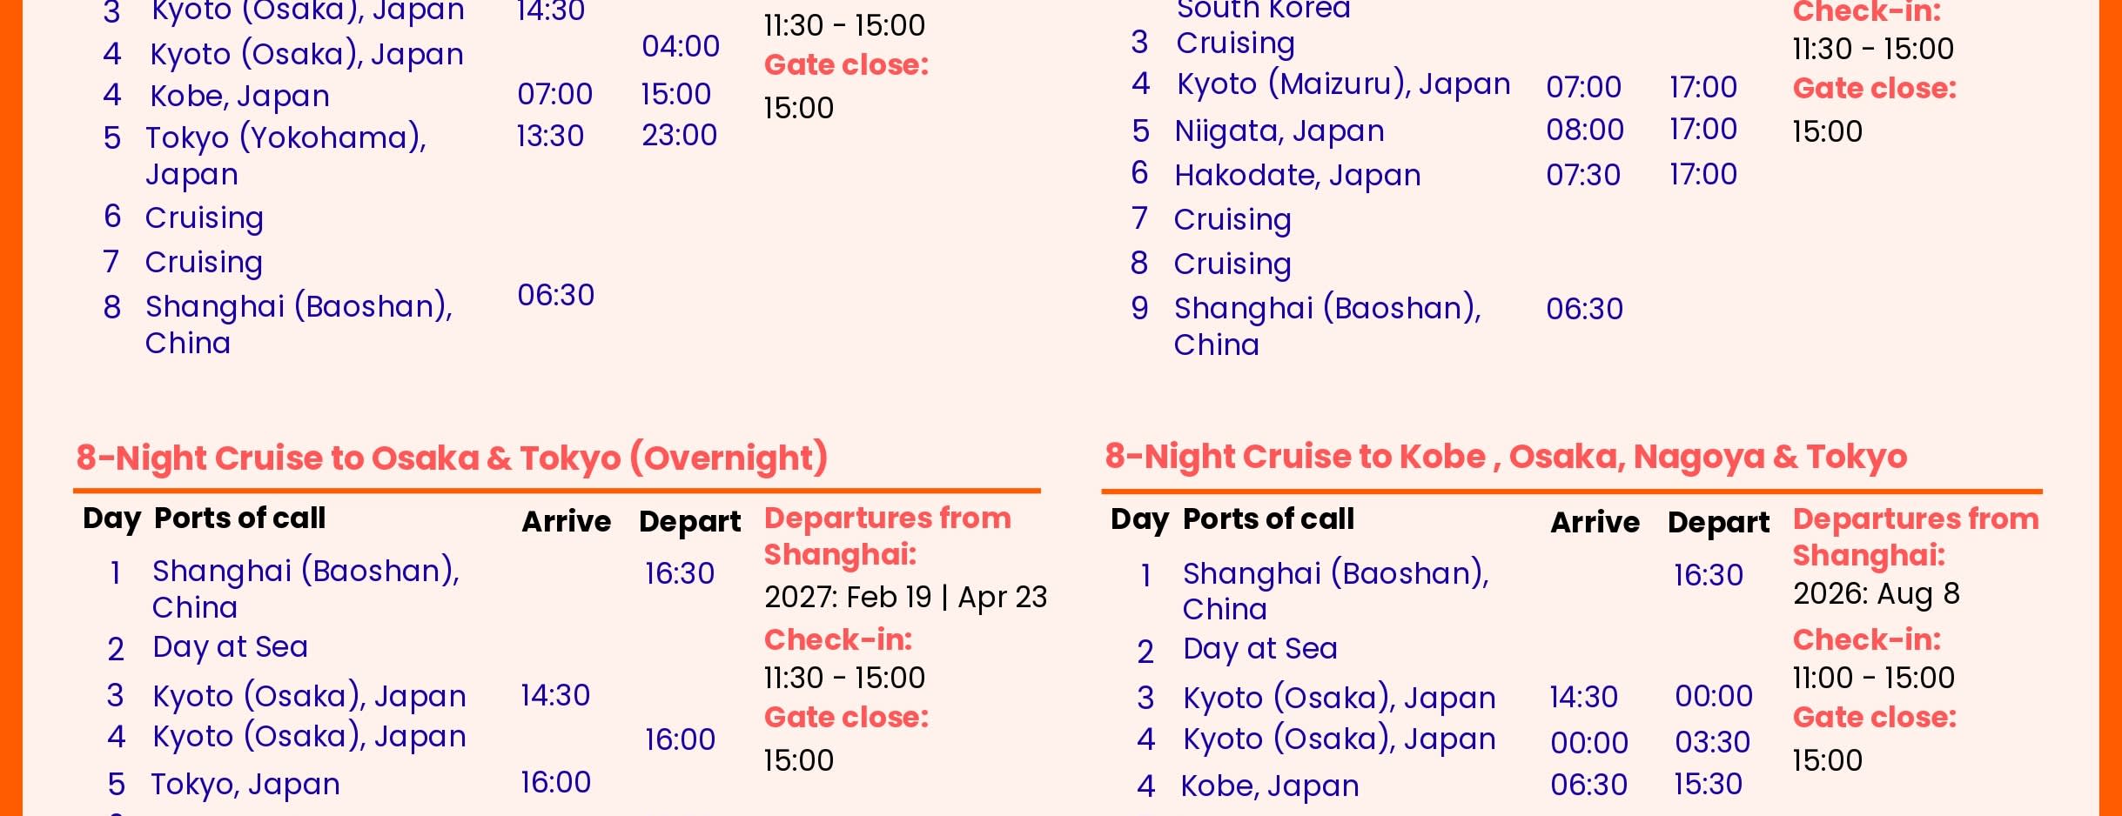Screen dimensions: 2122x816
Task: Click the "Tokyo (Yokohama), Japan" port entry
Action: (285, 155)
